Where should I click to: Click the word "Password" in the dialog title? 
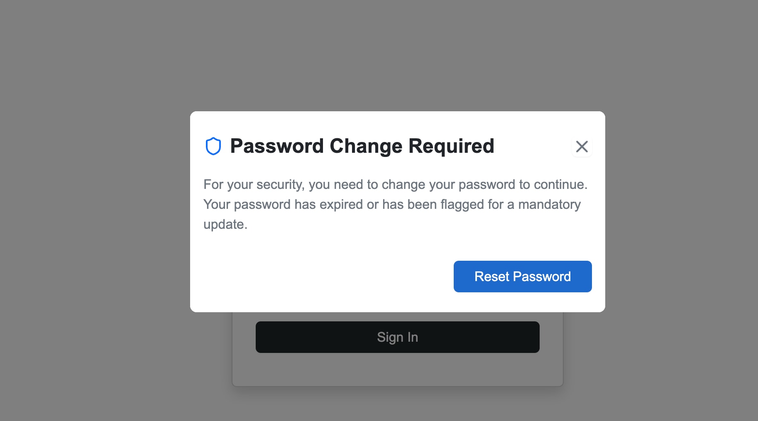(277, 146)
